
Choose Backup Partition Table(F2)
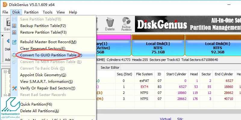pyautogui.click(x=53, y=26)
